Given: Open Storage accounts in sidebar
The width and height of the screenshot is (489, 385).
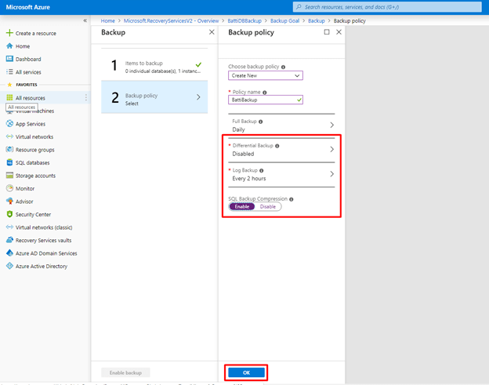Looking at the screenshot, I should (35, 176).
